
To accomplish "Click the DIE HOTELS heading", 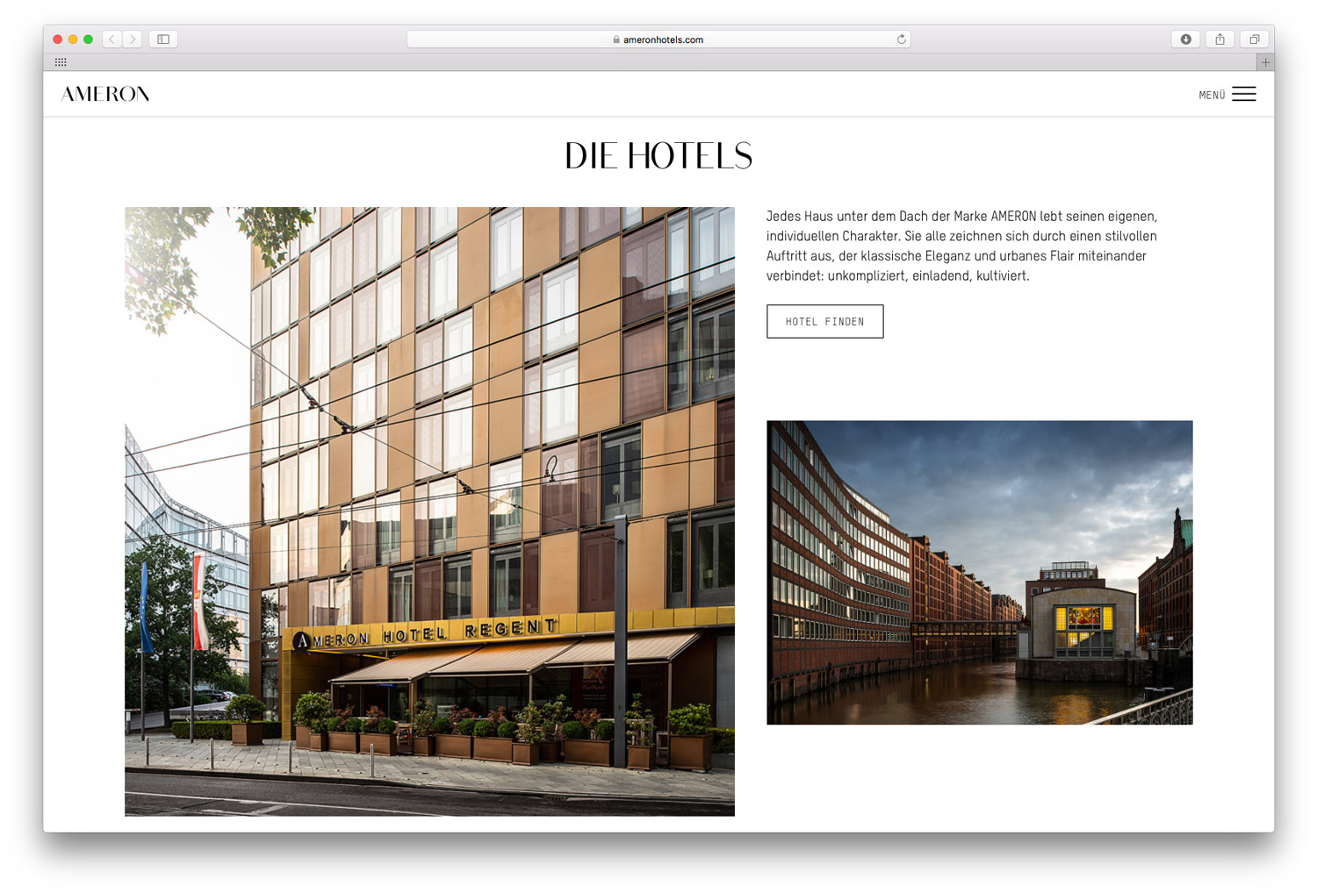I will [658, 156].
